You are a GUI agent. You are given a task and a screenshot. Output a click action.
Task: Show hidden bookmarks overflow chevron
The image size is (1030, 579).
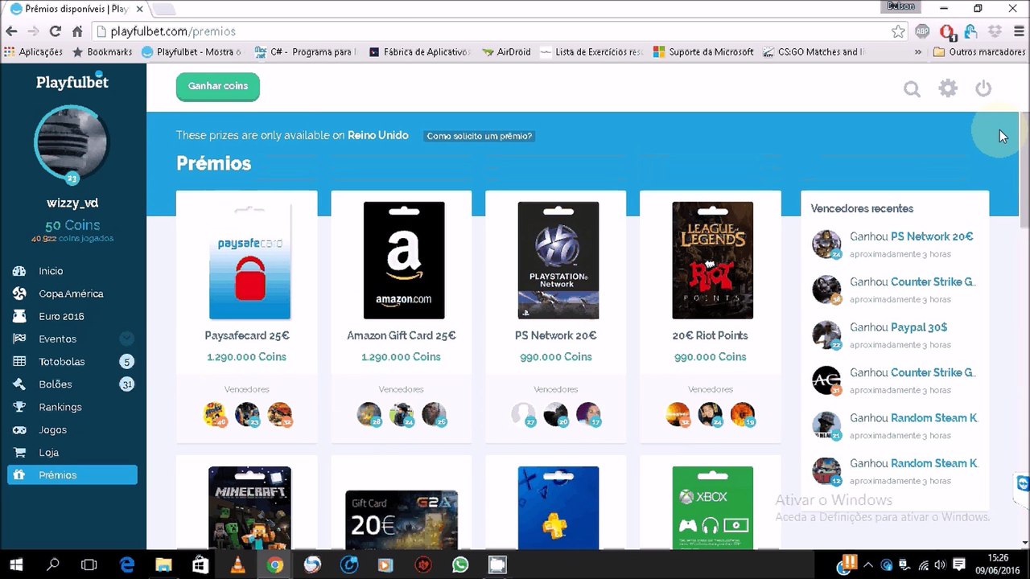coord(918,51)
